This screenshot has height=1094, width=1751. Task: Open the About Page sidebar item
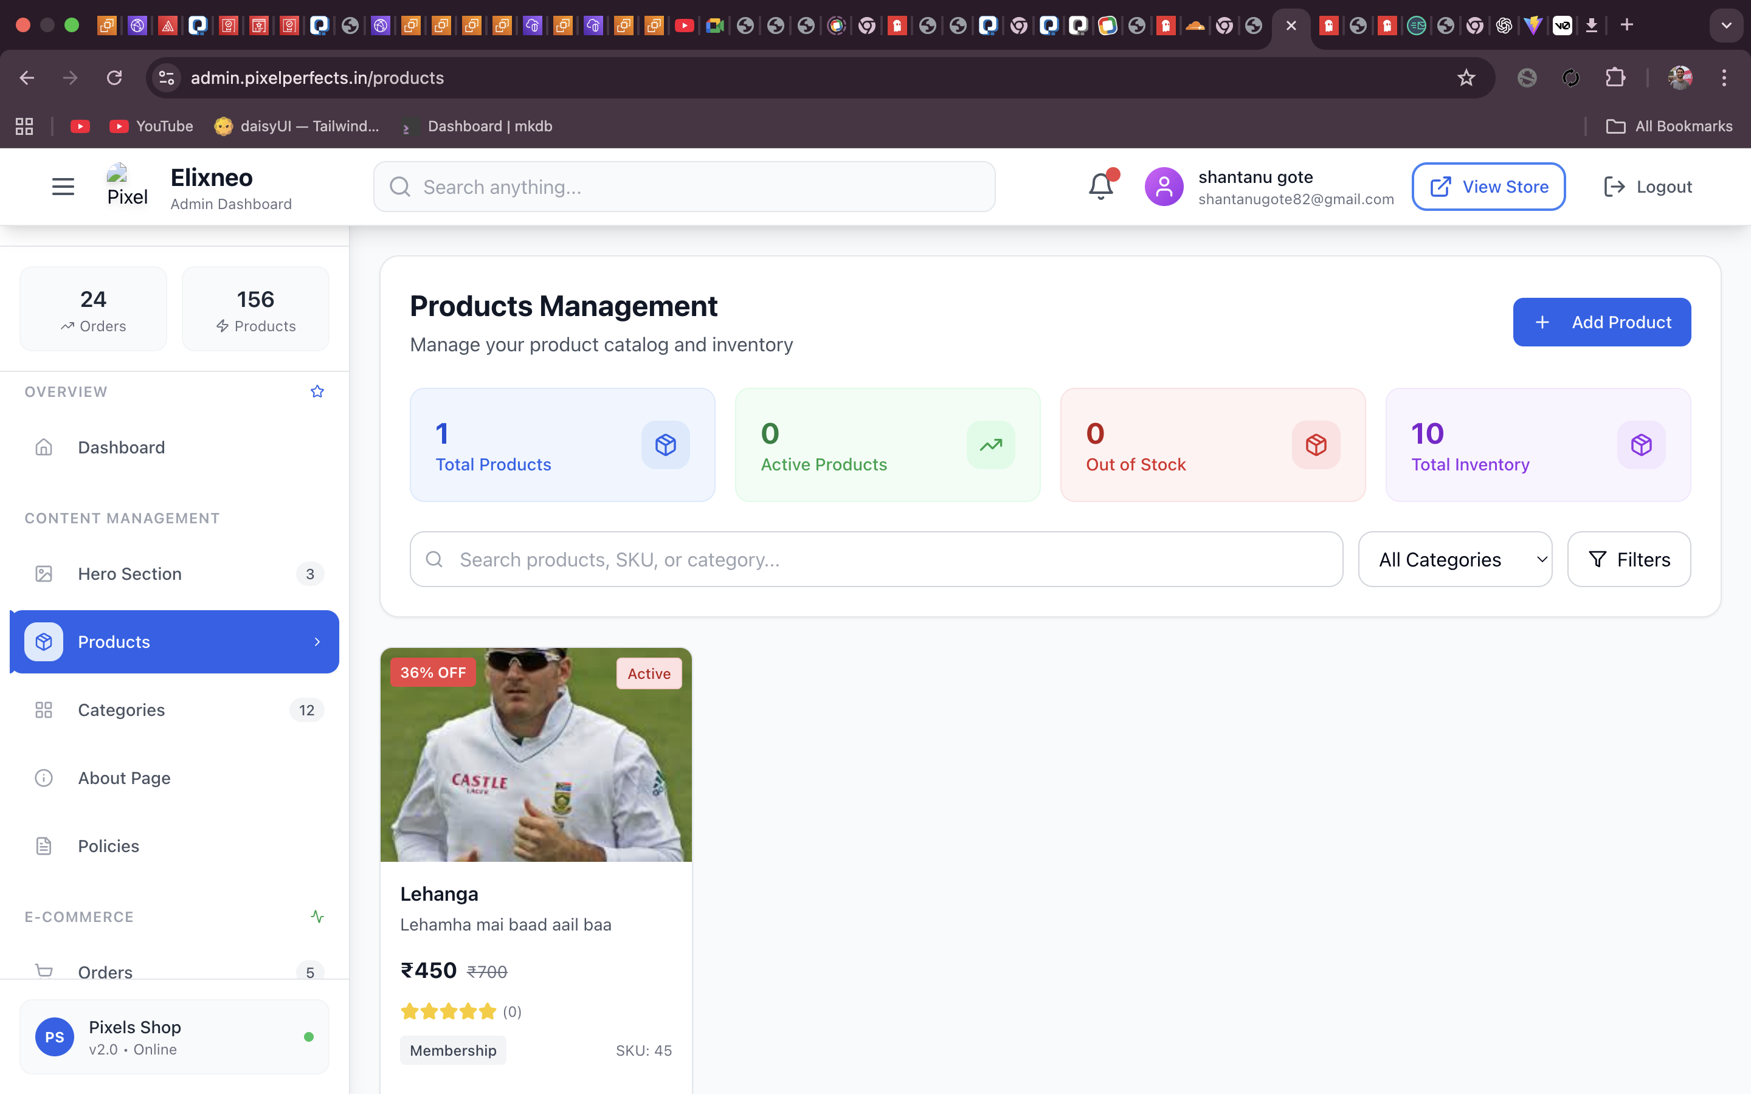pos(125,778)
